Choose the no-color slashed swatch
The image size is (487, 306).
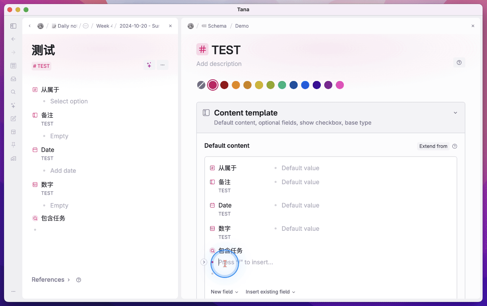(x=201, y=85)
